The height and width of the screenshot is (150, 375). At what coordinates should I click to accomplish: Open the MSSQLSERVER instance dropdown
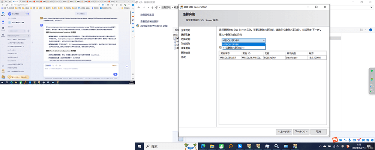pyautogui.click(x=243, y=40)
